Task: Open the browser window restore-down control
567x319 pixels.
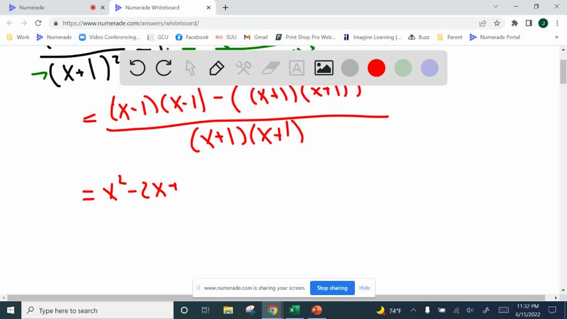Action: click(x=535, y=7)
